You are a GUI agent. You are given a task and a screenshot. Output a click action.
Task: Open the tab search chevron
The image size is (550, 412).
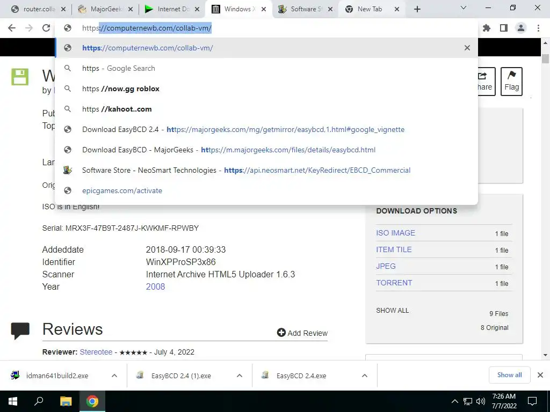click(x=464, y=8)
